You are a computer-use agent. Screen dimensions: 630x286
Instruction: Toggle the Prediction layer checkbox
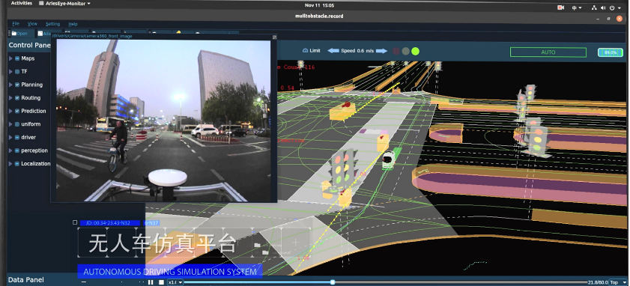[x=17, y=112]
